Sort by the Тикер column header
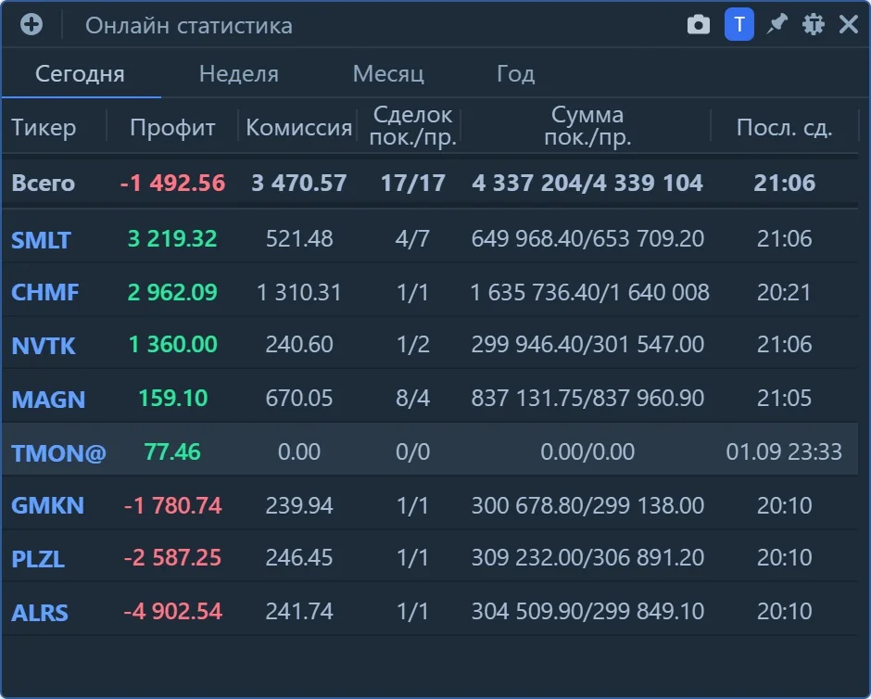The height and width of the screenshot is (699, 871). [44, 127]
